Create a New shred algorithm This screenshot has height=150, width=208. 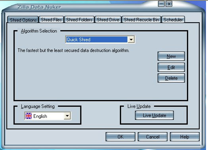[171, 56]
